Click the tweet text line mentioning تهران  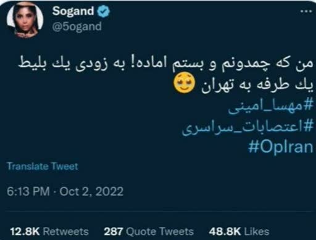(x=244, y=85)
